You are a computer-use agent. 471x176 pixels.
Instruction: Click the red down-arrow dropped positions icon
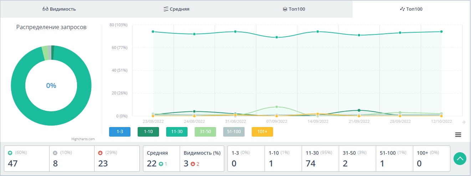click(x=100, y=153)
